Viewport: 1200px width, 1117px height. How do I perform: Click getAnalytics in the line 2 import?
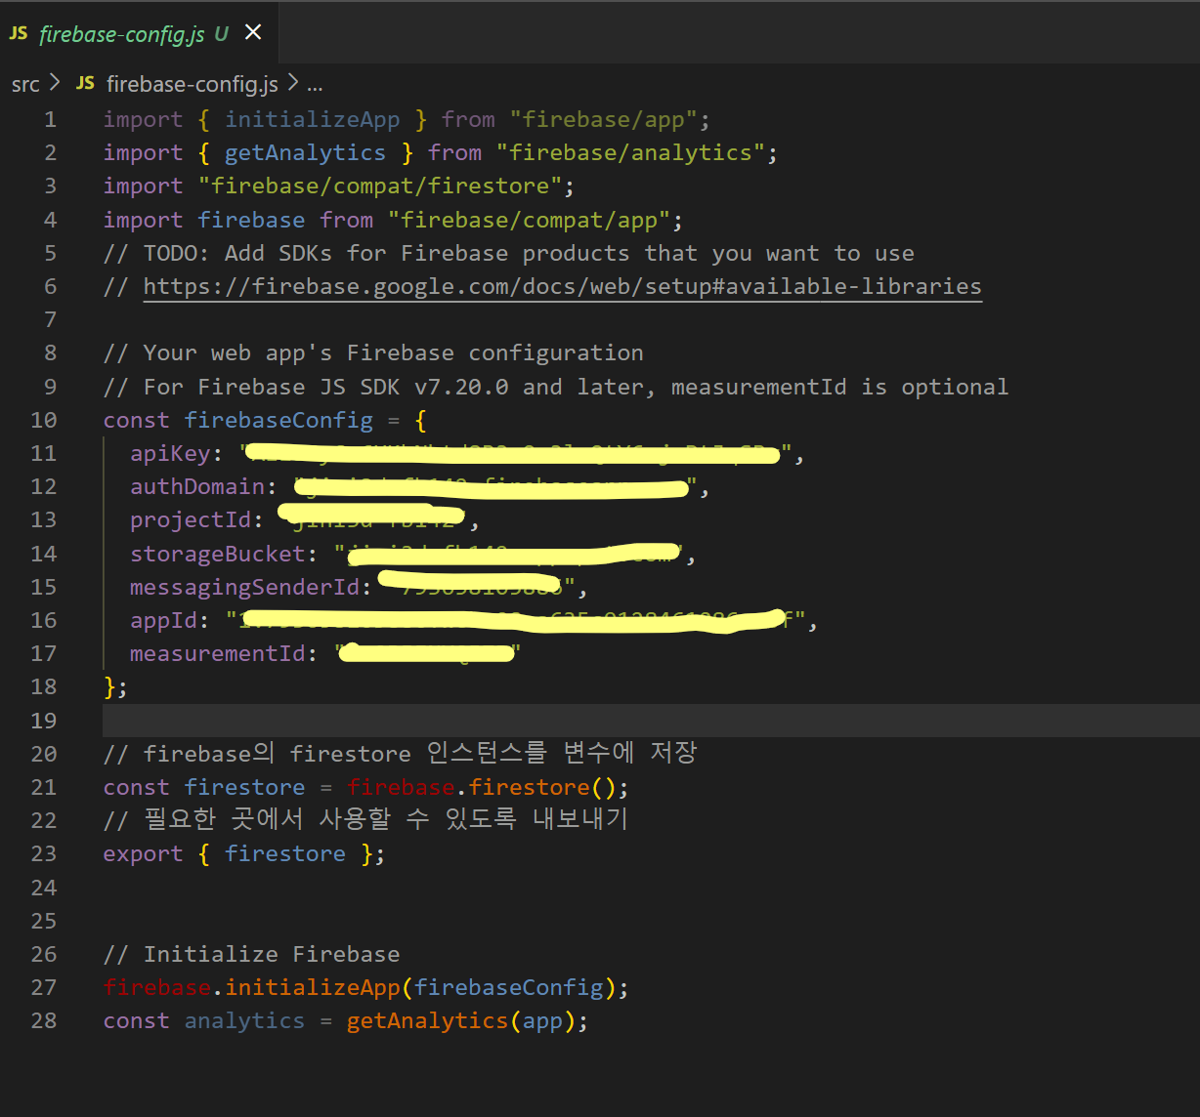point(306,152)
